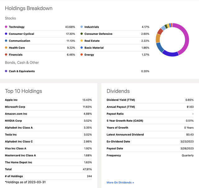Select the Real Estate label
Image resolution: width=199 pixels, height=188 pixels.
92,41
